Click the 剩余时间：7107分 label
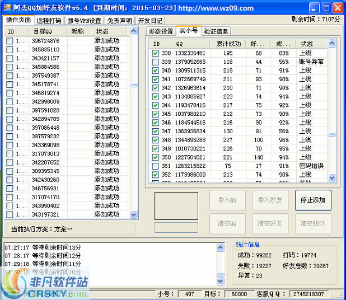346x300 pixels. (316, 20)
